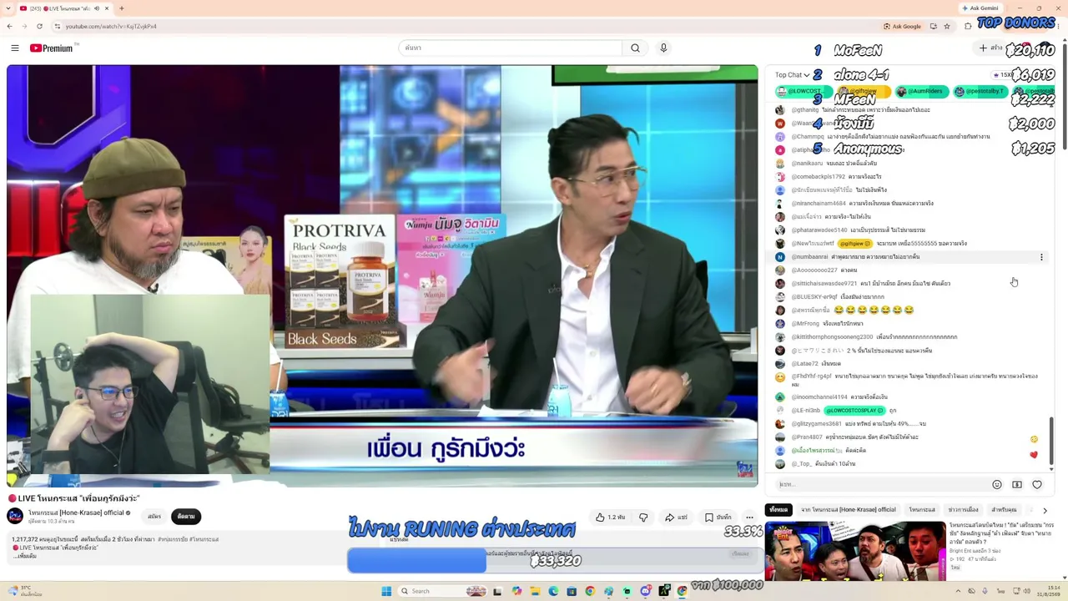The height and width of the screenshot is (601, 1068).
Task: Open the Hone-Krasae channel avatar
Action: [16, 516]
